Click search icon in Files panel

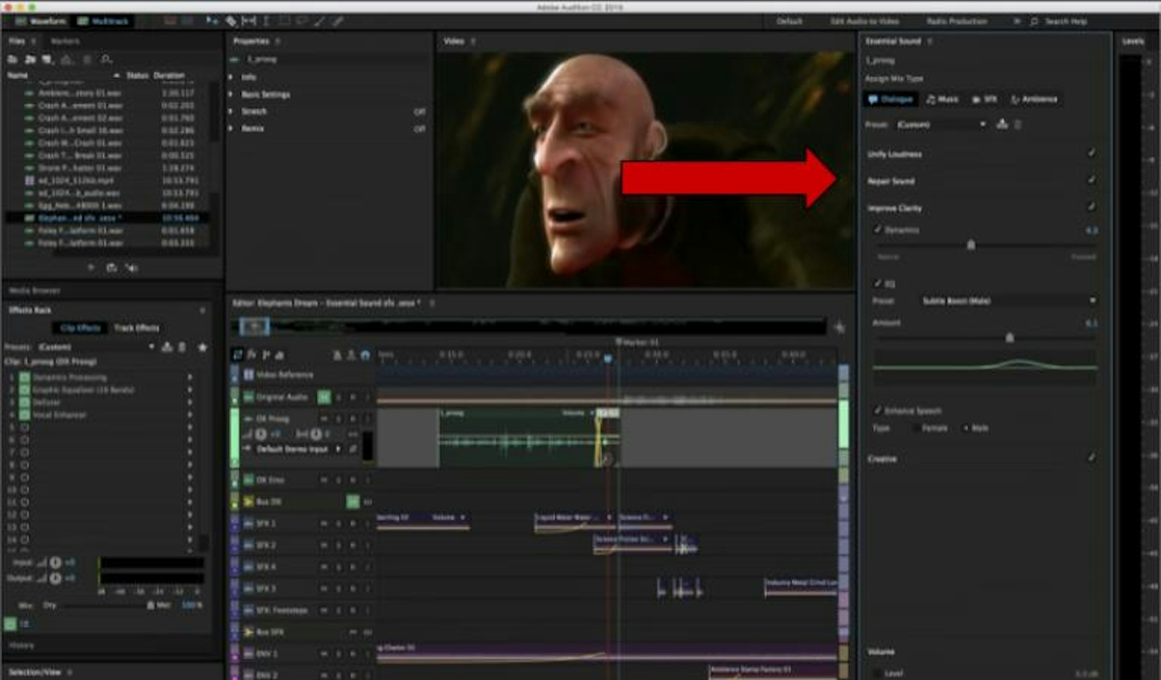click(x=106, y=59)
